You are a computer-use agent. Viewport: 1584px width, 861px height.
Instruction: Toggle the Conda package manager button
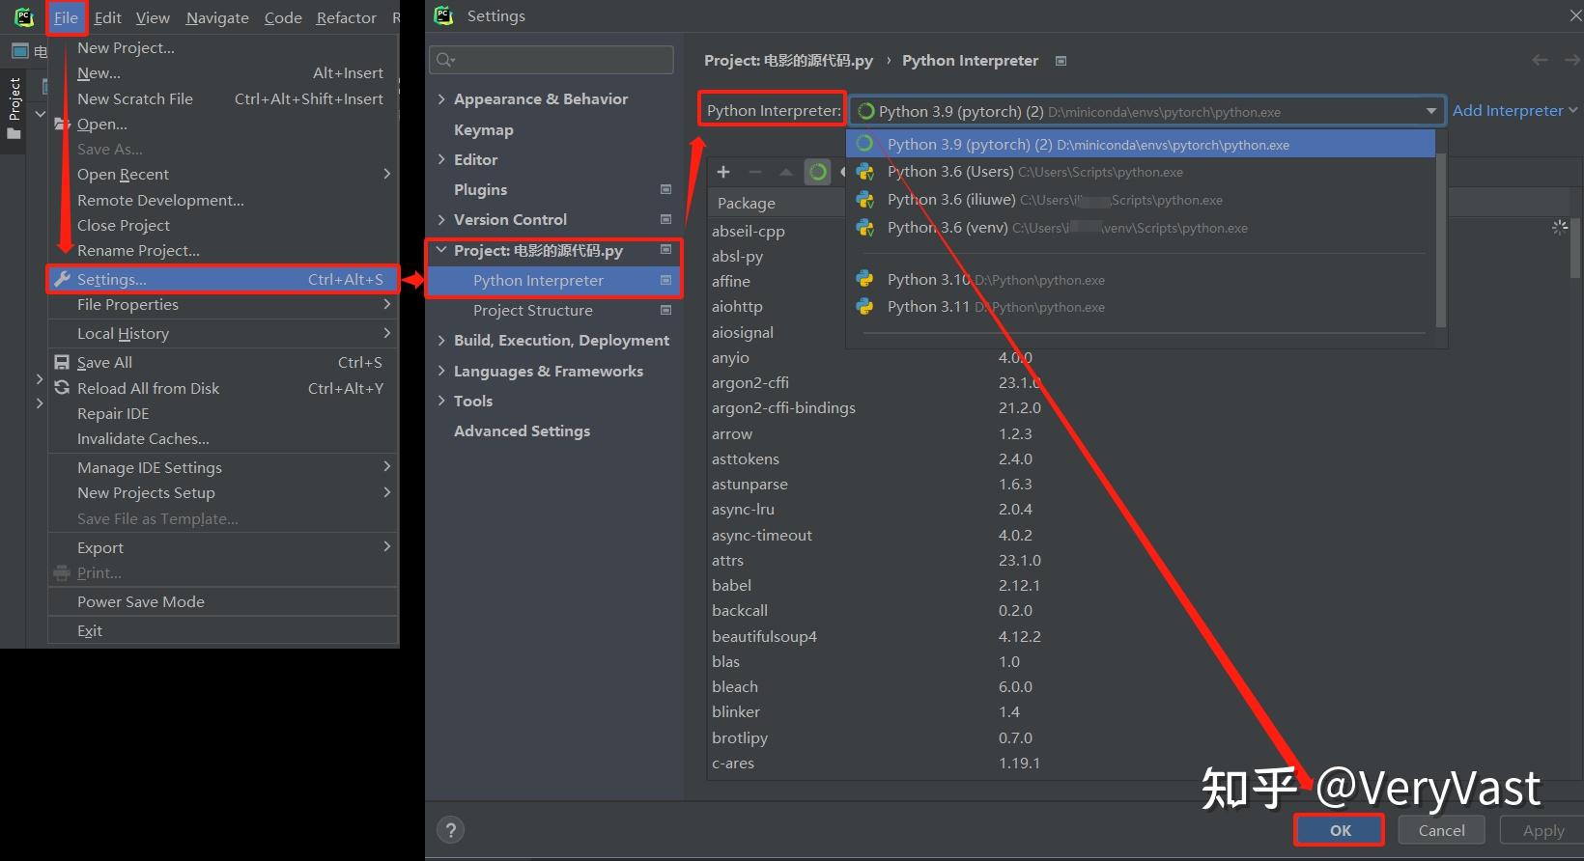pos(818,172)
